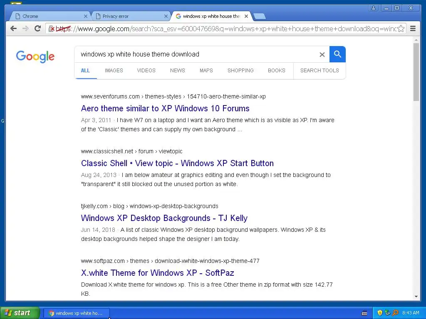Viewport: 426px width, 319px height.
Task: Click the security shield tray icon
Action: 380,313
